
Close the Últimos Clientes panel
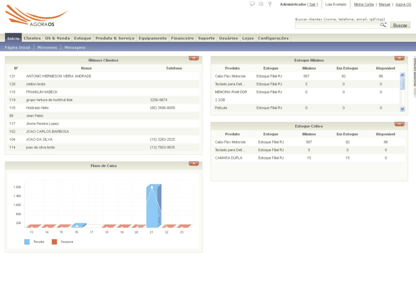coord(194,58)
